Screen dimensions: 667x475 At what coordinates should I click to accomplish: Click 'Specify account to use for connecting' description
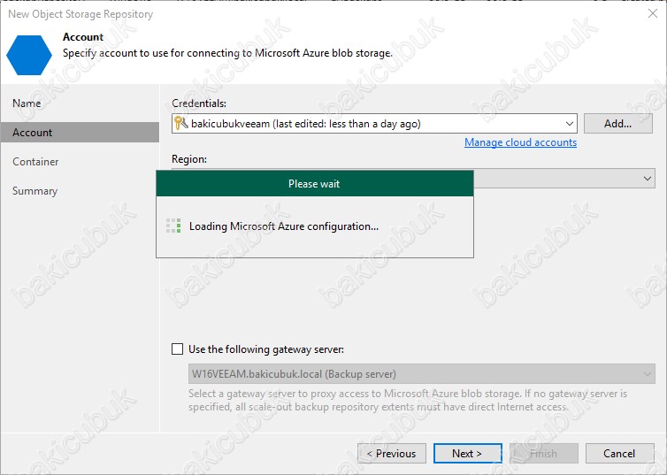tap(227, 53)
